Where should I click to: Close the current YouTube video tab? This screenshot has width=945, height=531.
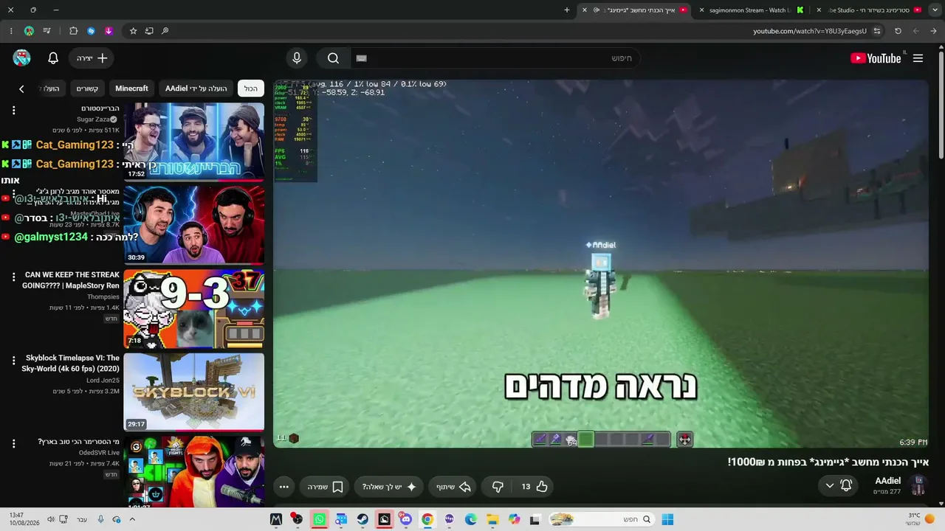[585, 10]
